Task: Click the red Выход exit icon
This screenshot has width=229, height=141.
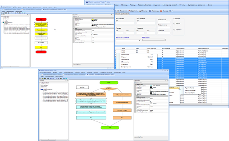Action: (161, 11)
